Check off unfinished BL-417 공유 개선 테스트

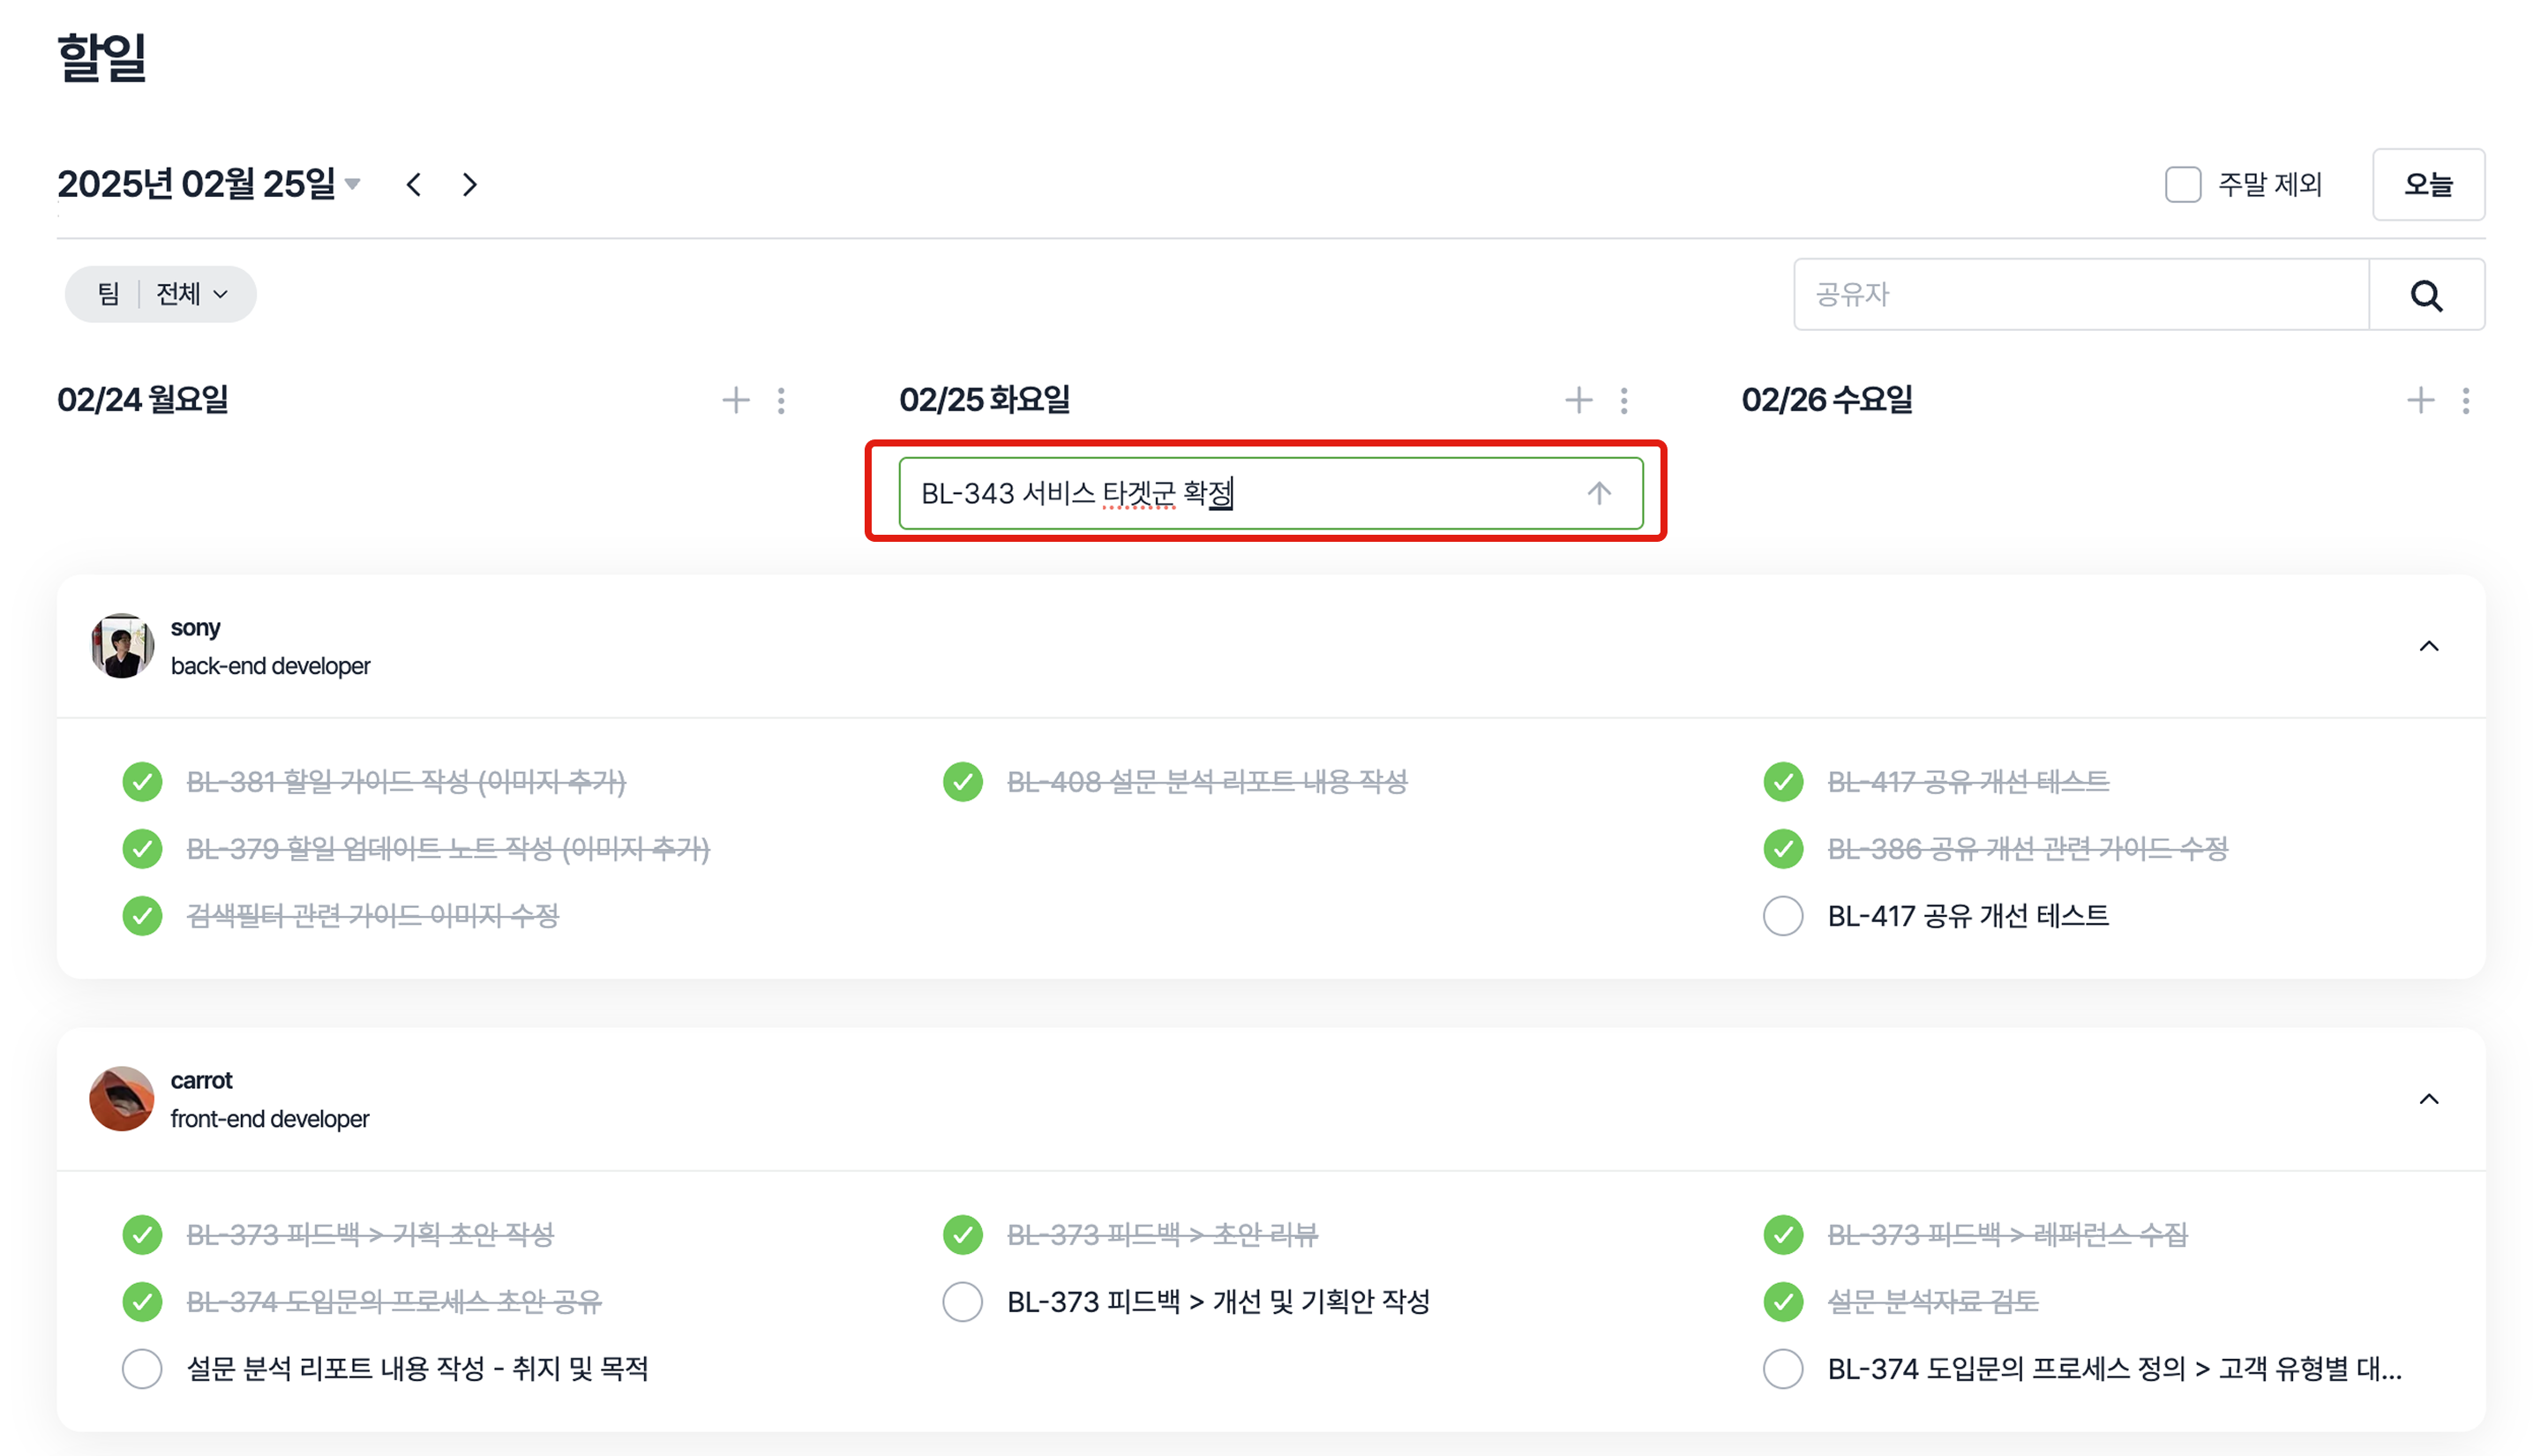[x=1782, y=916]
